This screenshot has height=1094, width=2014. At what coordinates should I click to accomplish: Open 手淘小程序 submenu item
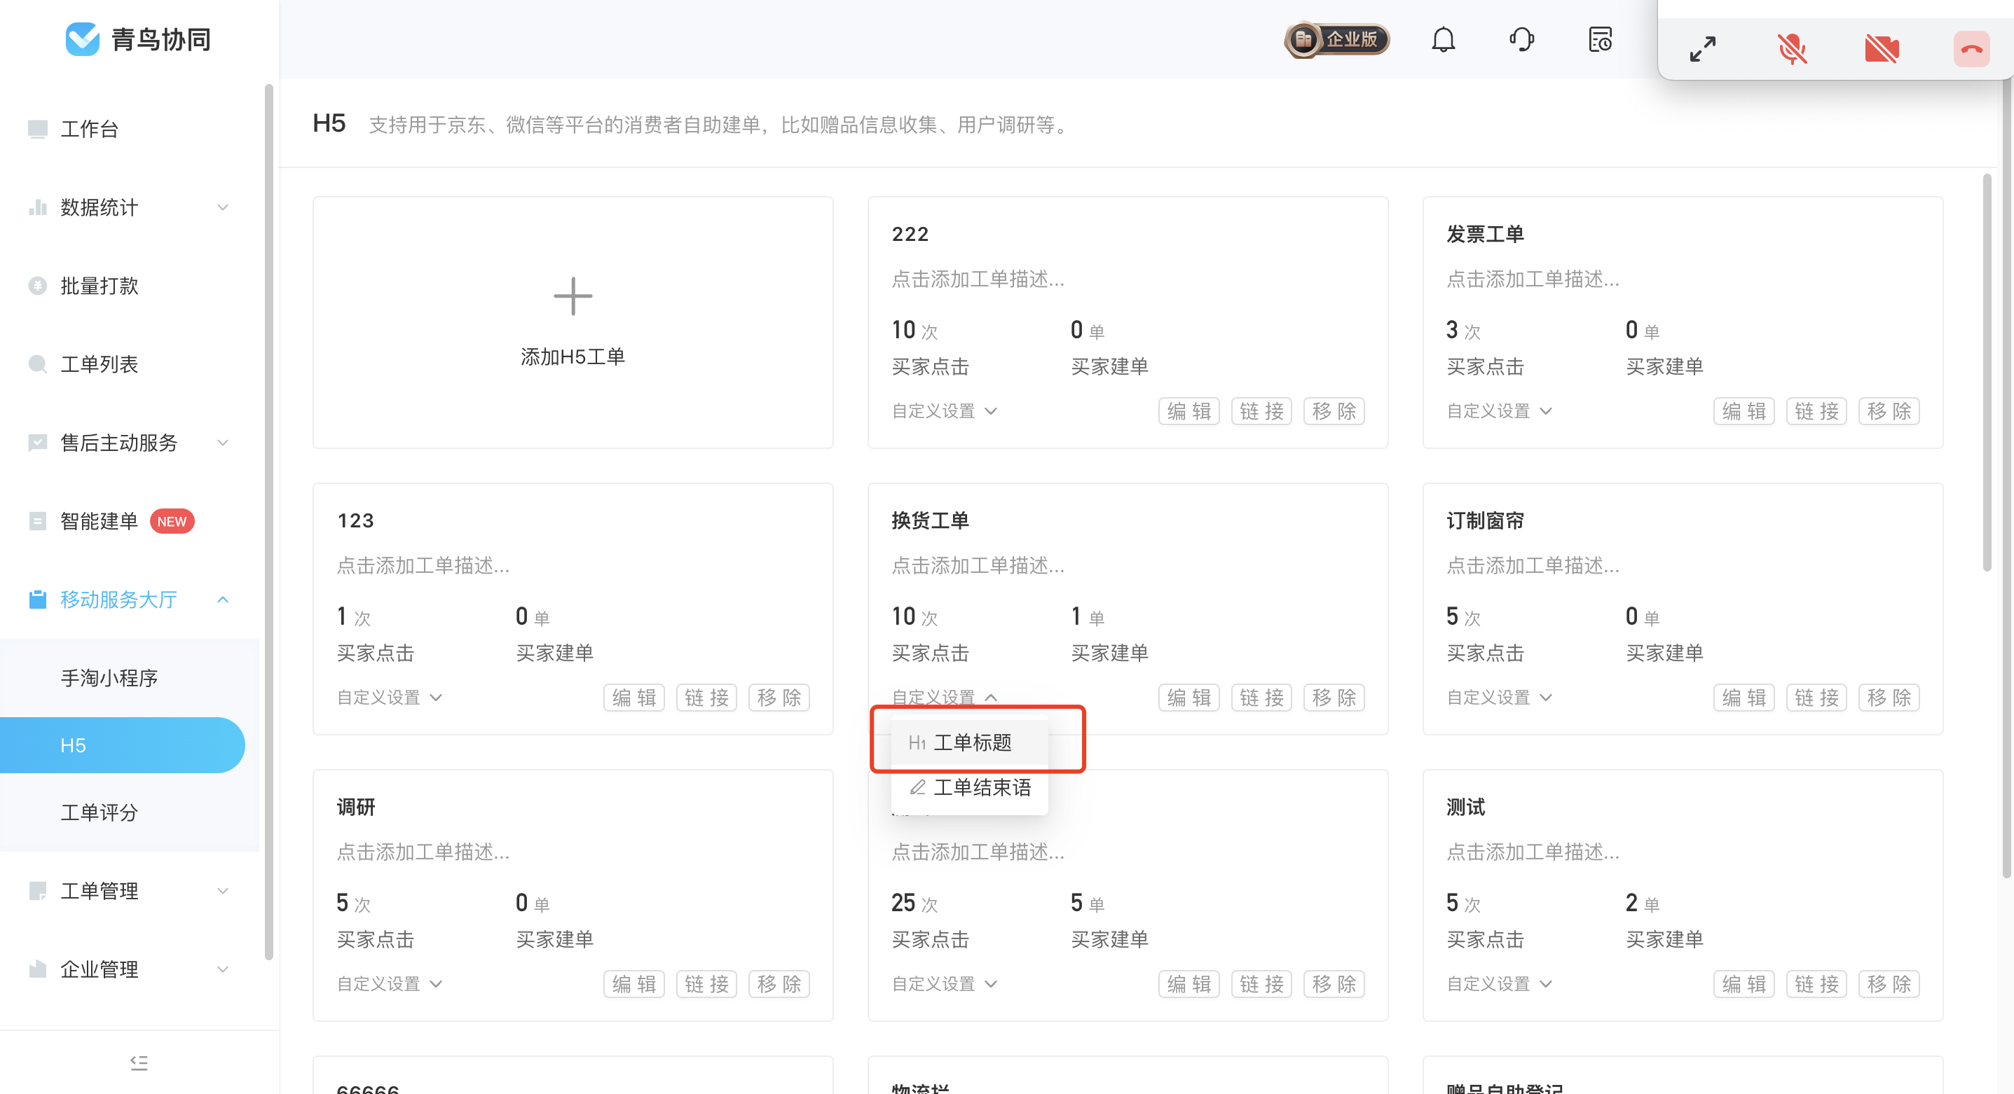109,678
